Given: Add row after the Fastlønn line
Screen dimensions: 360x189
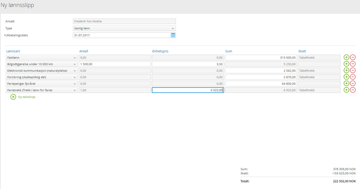Looking at the screenshot, I should (x=346, y=58).
